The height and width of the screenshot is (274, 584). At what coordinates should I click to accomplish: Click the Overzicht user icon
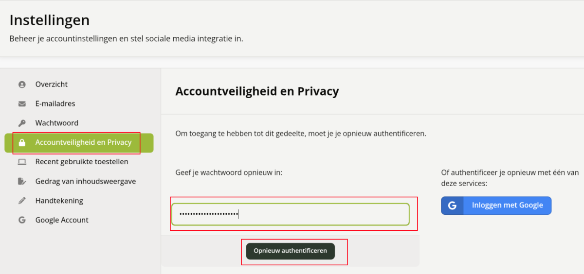click(x=22, y=85)
